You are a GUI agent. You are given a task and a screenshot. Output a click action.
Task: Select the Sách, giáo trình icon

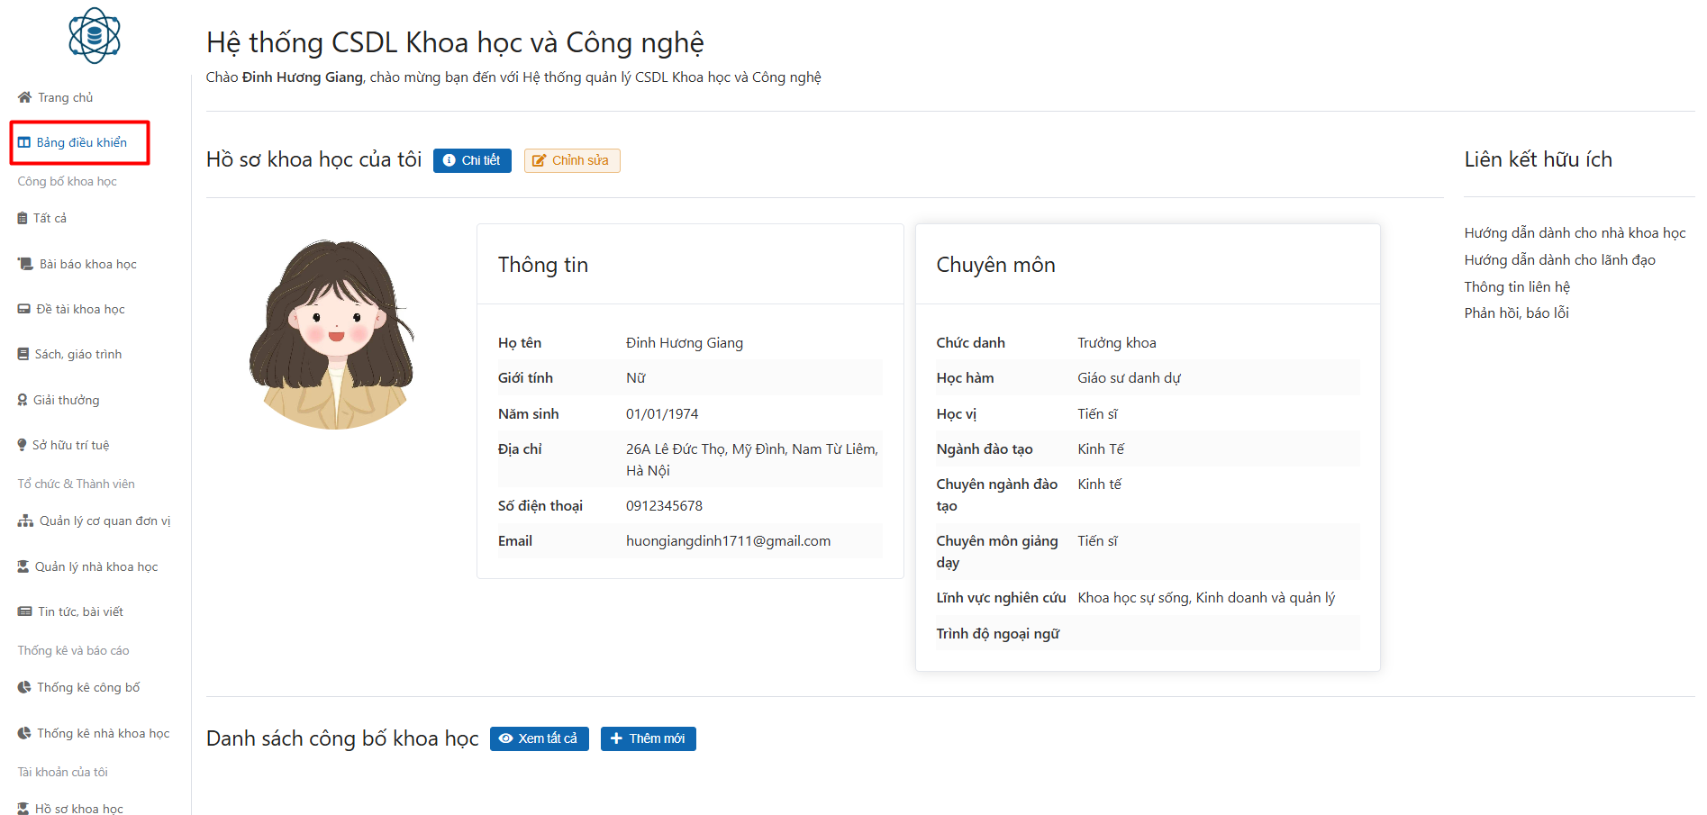[24, 353]
